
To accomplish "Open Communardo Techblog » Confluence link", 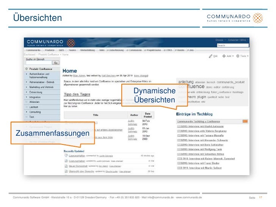I will pyautogui.click(x=199, y=121).
